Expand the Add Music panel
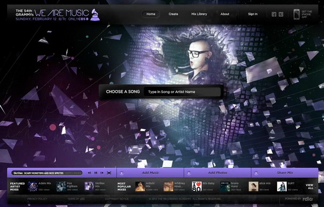 pyautogui.click(x=150, y=173)
